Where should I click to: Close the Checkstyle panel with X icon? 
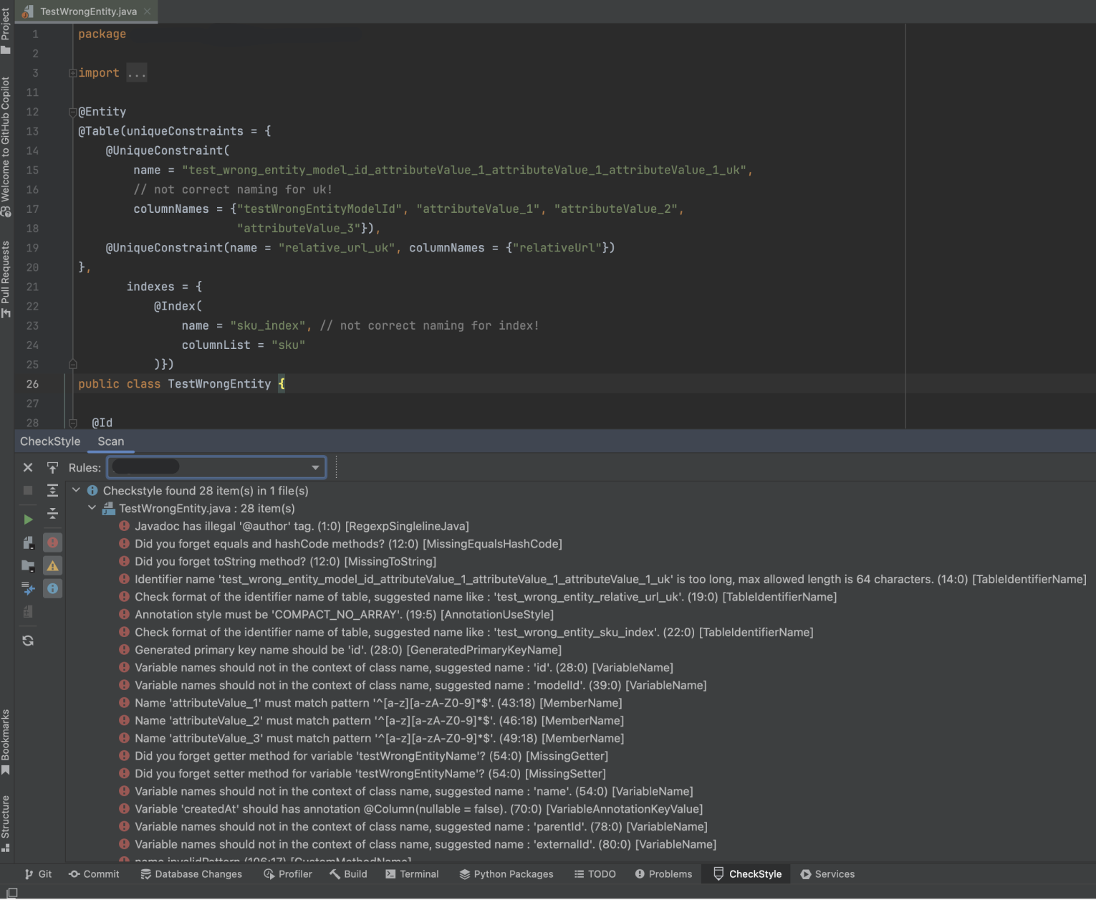pyautogui.click(x=28, y=468)
